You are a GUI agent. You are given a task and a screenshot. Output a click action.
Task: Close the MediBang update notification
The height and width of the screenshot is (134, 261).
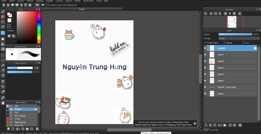195,123
